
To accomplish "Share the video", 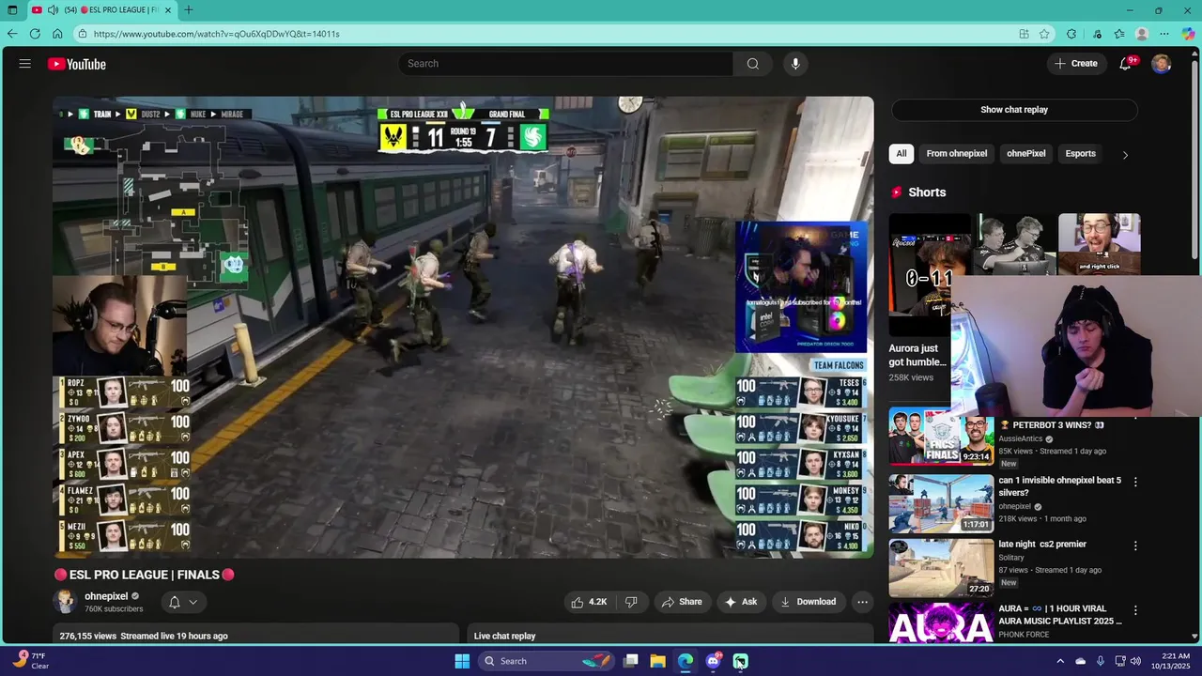I will point(682,602).
